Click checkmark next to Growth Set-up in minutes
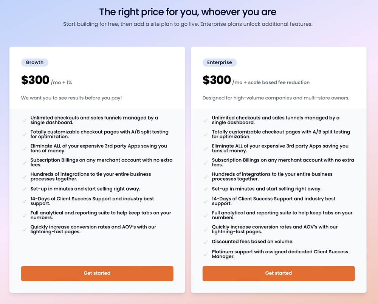The image size is (378, 304). click(x=24, y=189)
